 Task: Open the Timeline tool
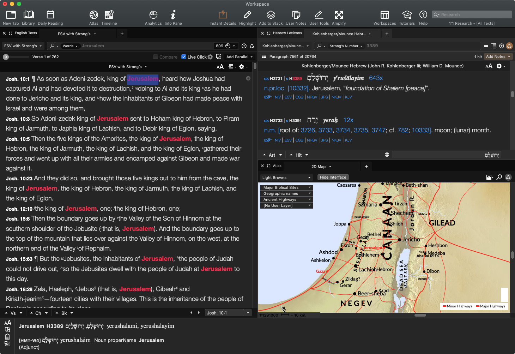(x=109, y=18)
